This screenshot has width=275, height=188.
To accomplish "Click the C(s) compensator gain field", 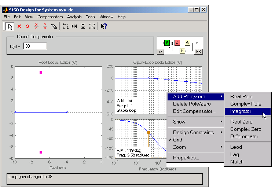I will point(35,46).
